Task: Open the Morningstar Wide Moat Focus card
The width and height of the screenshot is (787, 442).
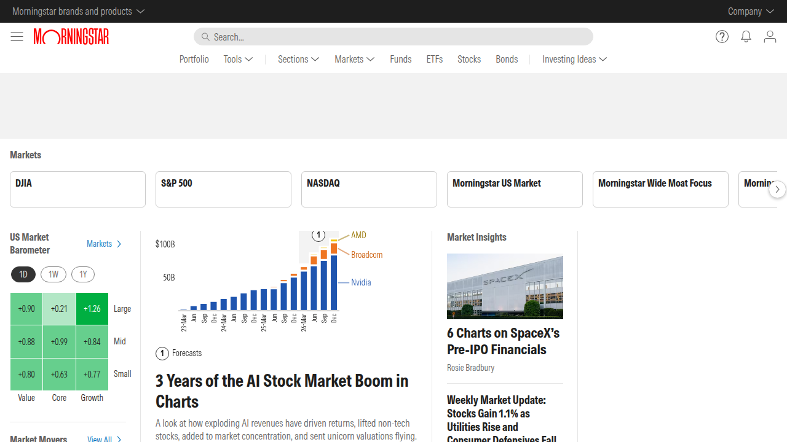Action: pos(660,189)
